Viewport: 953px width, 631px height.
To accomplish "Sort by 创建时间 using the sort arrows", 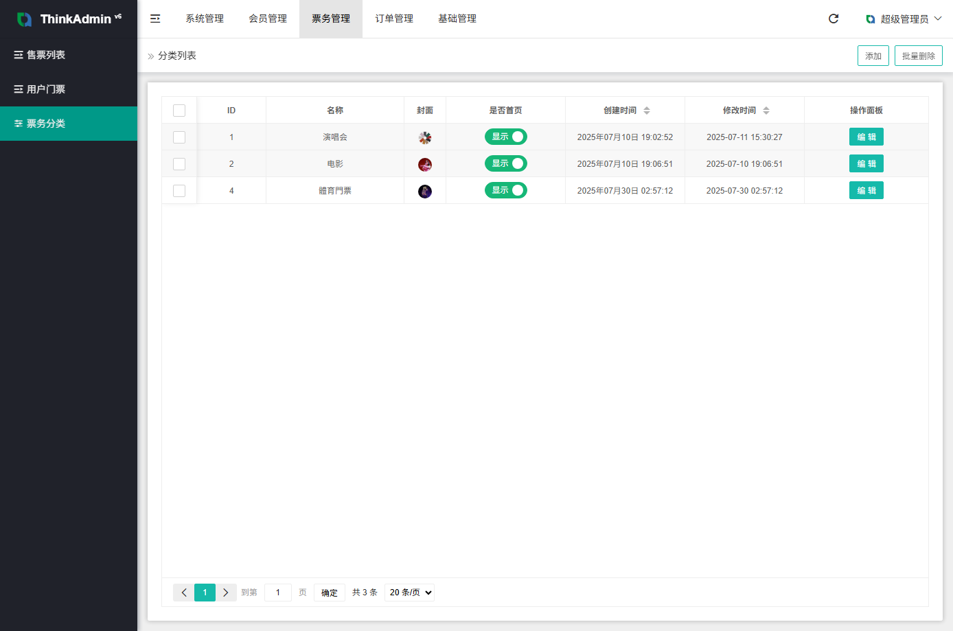I will 647,111.
